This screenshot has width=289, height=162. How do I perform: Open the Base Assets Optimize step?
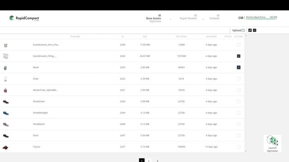click(154, 18)
